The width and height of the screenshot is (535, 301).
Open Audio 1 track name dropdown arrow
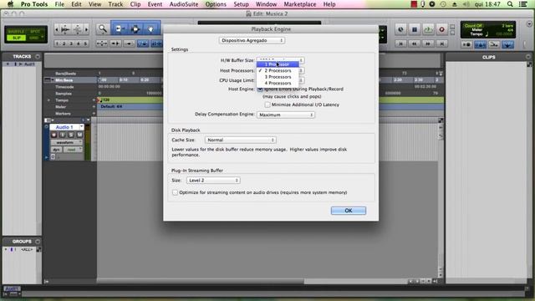point(81,127)
